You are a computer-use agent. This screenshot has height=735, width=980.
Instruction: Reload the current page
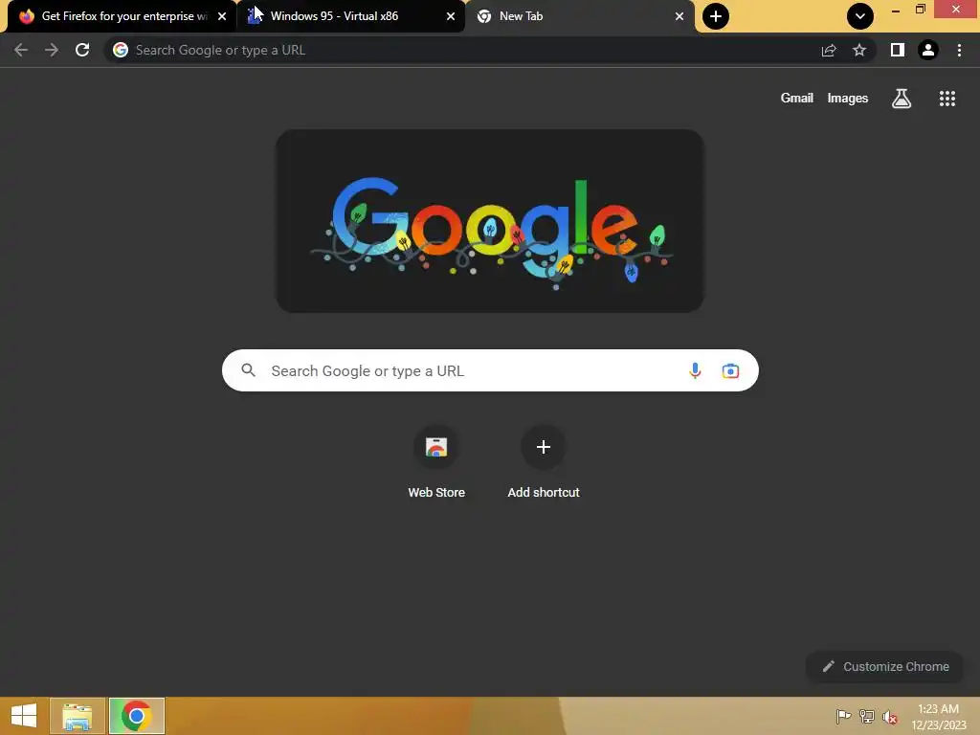click(82, 50)
